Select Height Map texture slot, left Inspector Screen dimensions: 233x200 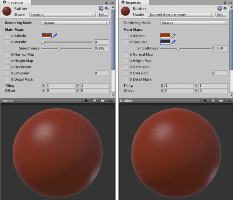[x=7, y=61]
